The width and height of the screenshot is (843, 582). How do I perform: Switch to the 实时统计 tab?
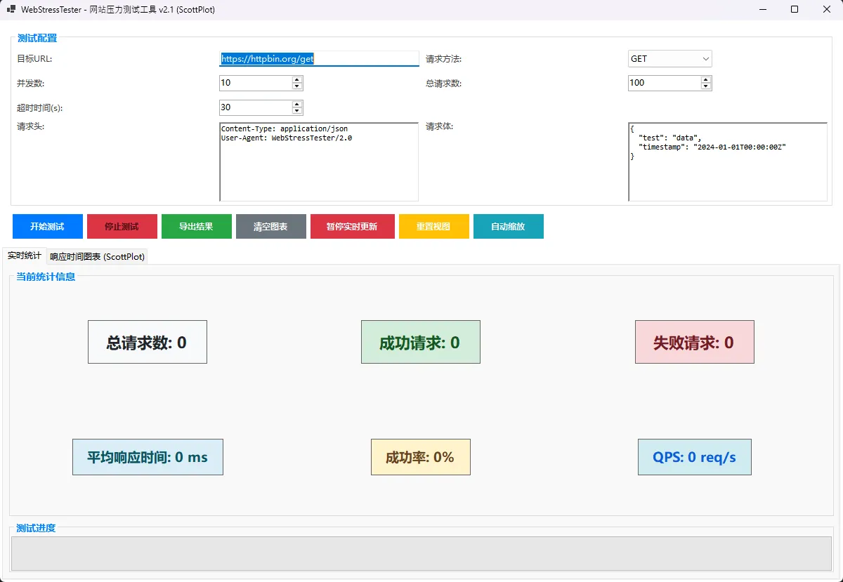tap(24, 256)
